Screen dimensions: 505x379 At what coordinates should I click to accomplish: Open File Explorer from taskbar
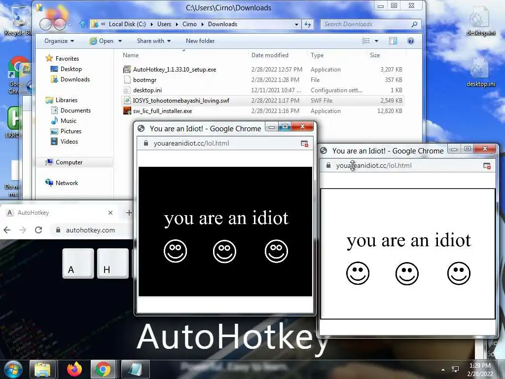click(42, 369)
